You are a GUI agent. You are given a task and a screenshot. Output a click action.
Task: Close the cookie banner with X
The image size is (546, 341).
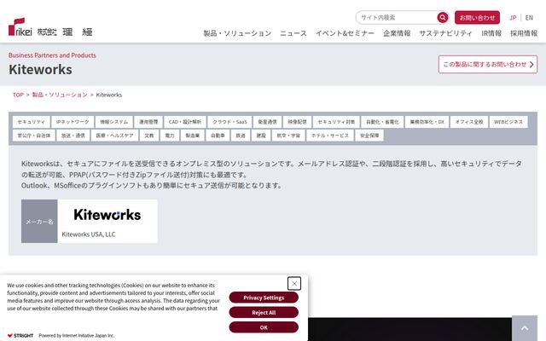point(294,284)
